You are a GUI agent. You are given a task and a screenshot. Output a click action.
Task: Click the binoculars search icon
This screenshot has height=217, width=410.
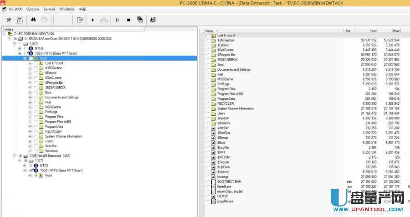click(x=33, y=20)
